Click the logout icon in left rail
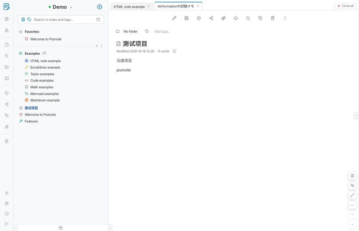The height and width of the screenshot is (231, 359). click(x=7, y=224)
